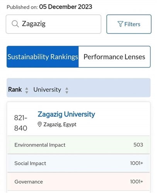Open the Zagazig University link
Viewport: 157px width, 193px height.
pyautogui.click(x=67, y=114)
